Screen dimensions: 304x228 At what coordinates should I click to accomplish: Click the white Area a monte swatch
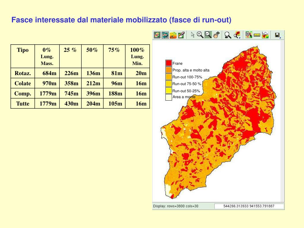tap(169, 97)
